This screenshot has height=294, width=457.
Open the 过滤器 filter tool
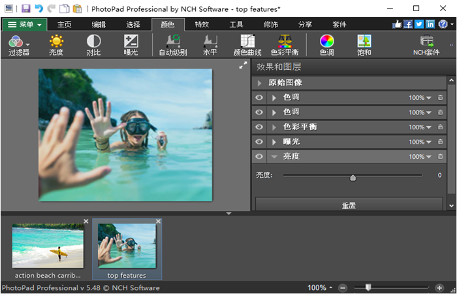coord(18,44)
